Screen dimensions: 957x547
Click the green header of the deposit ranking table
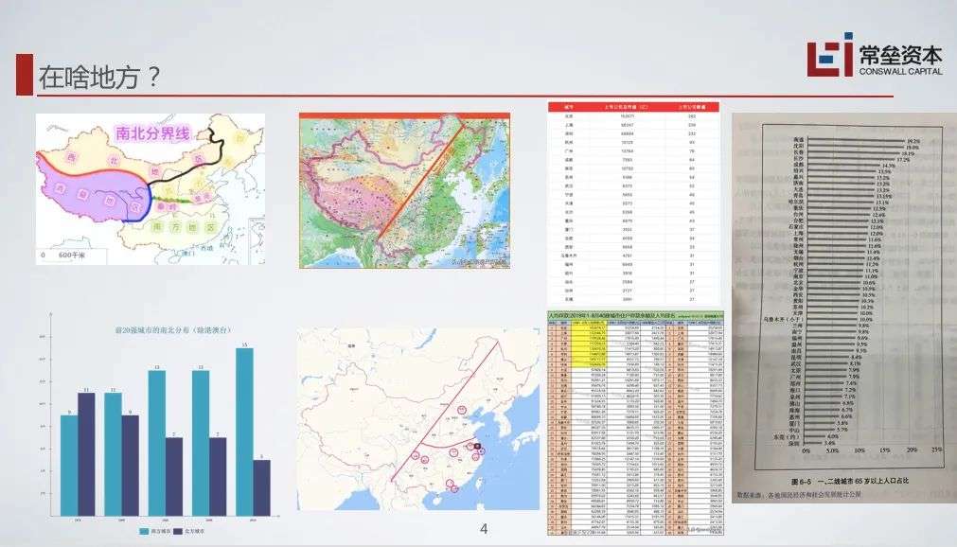[x=635, y=316]
